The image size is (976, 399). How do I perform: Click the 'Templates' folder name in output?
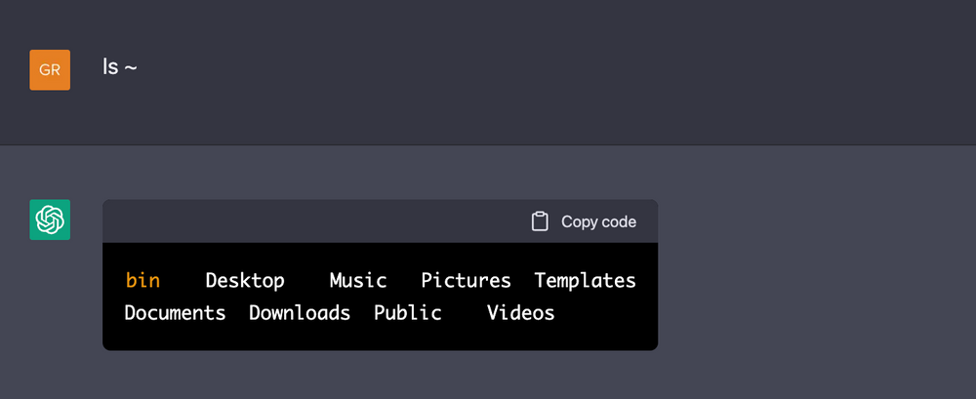point(585,280)
